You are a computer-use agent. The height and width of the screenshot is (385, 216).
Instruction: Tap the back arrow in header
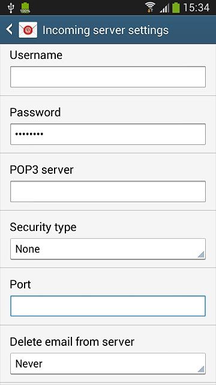pos(10,29)
